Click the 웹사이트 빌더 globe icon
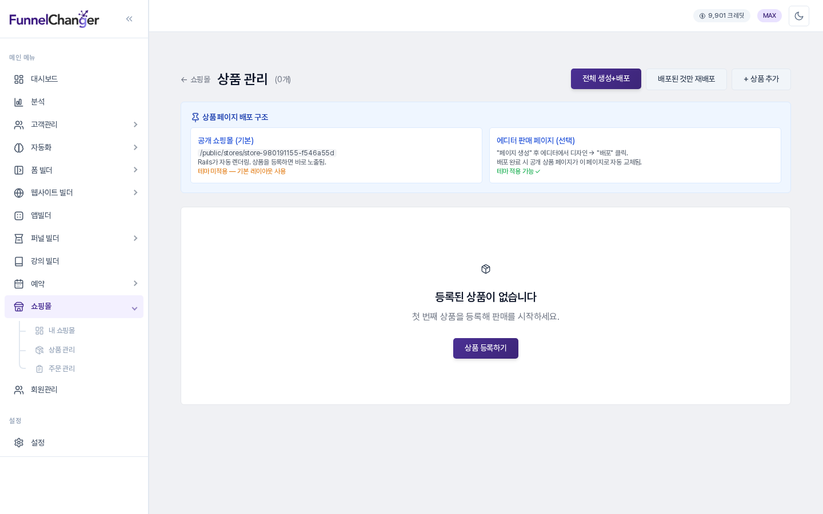Image resolution: width=823 pixels, height=514 pixels. (x=19, y=193)
